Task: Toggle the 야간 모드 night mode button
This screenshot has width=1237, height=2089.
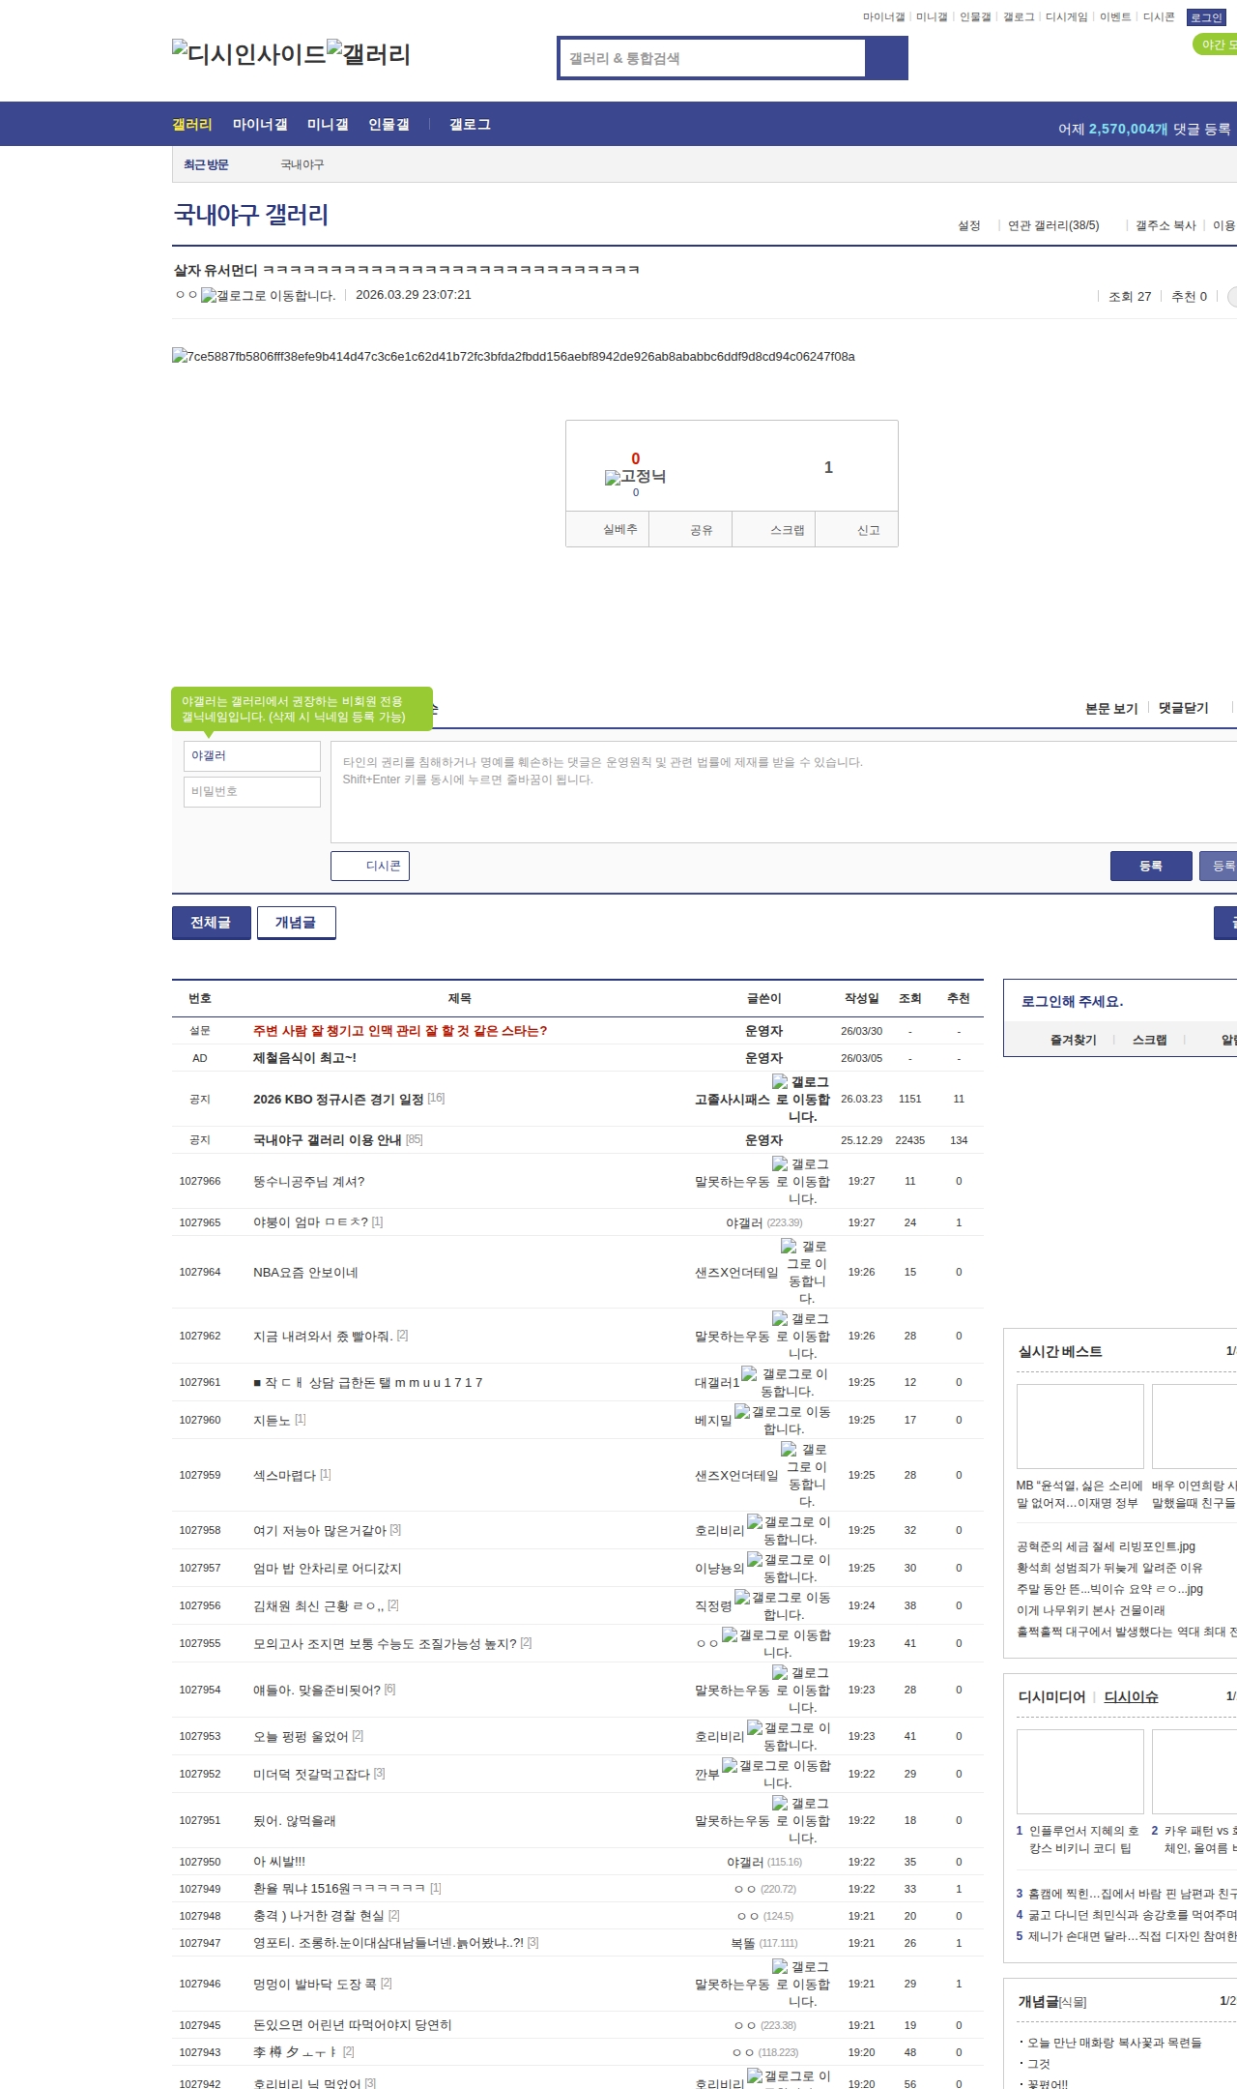Action: click(x=1216, y=44)
